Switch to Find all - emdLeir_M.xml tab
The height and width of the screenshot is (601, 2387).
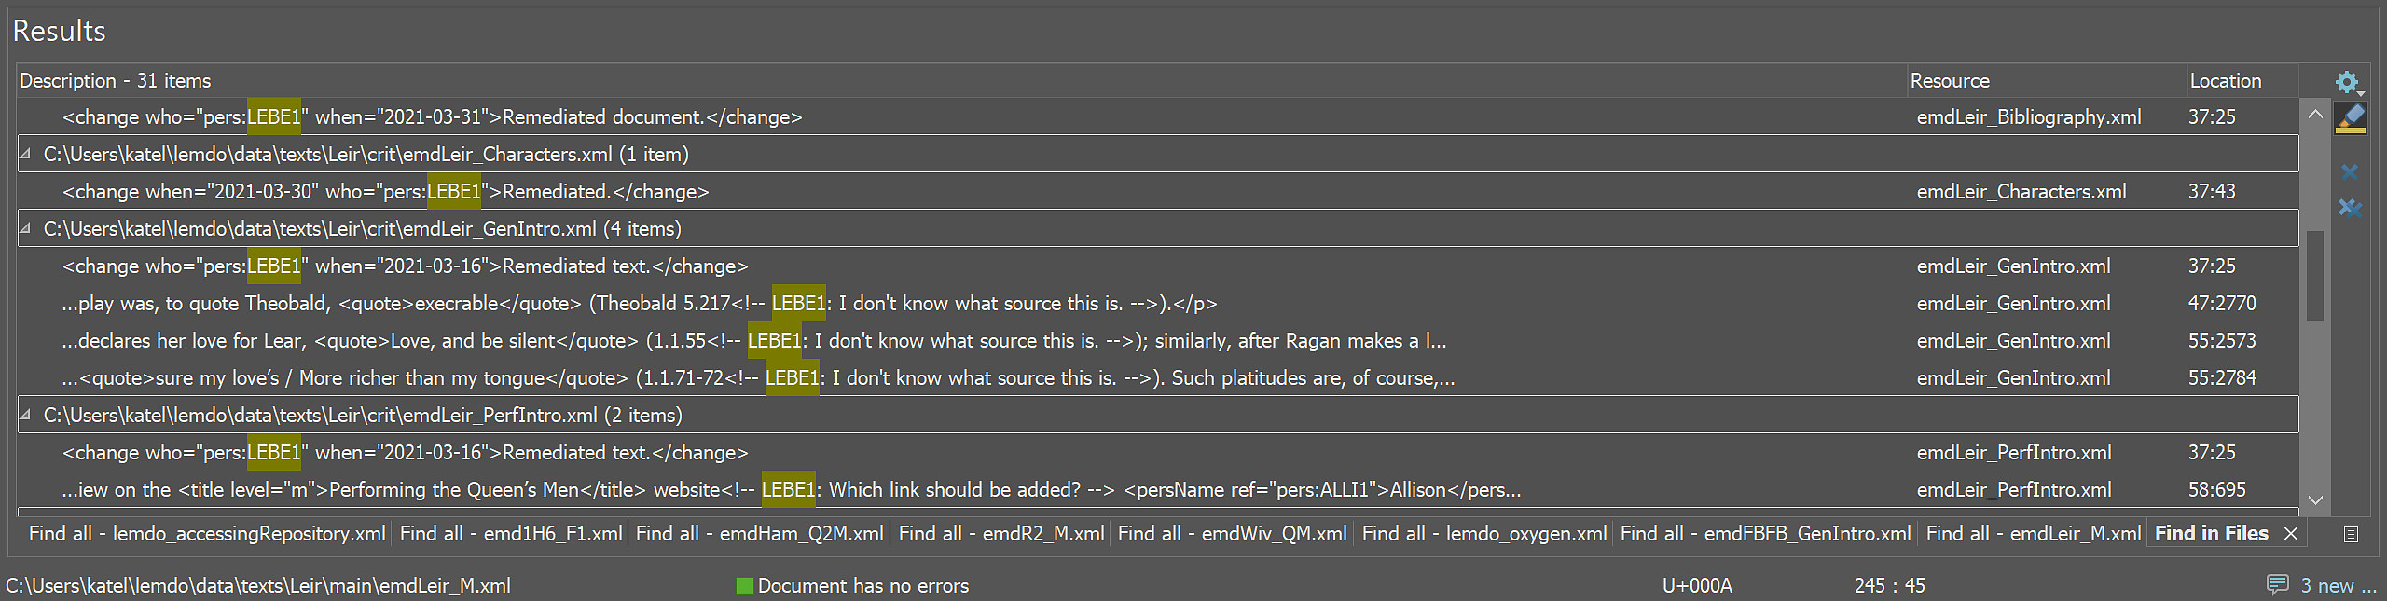pyautogui.click(x=2033, y=534)
